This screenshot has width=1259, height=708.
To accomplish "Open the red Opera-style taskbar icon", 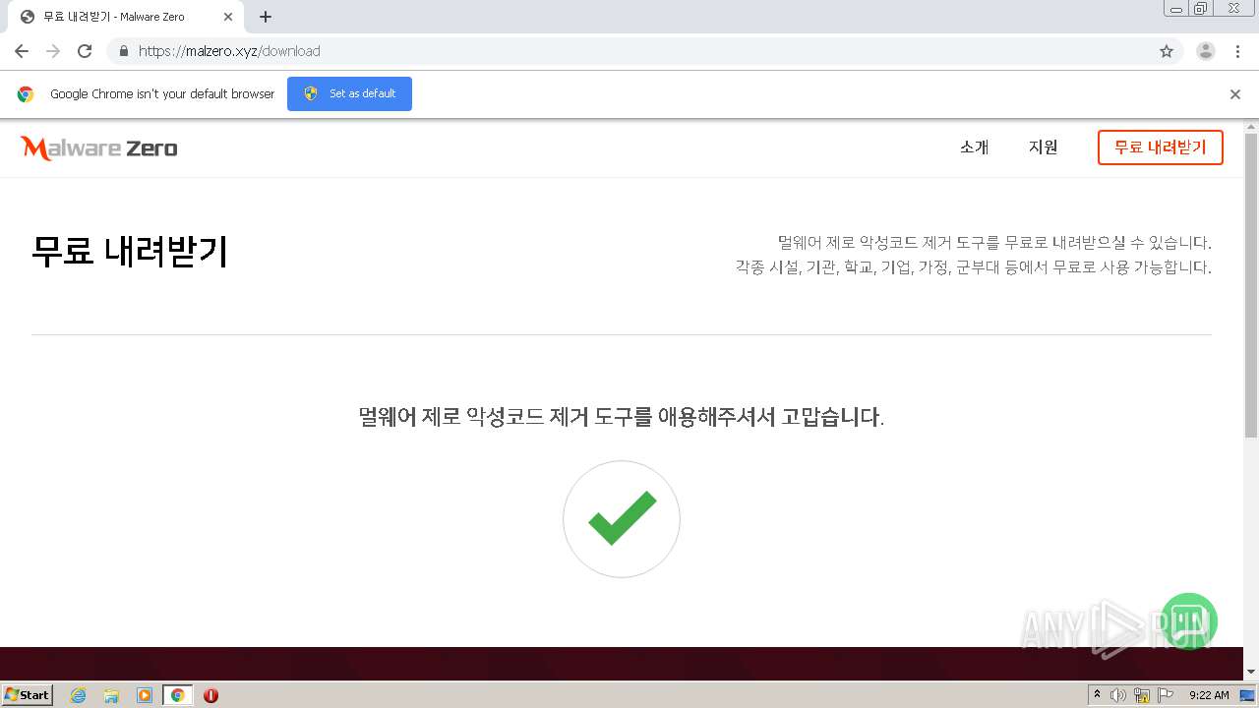I will click(210, 695).
